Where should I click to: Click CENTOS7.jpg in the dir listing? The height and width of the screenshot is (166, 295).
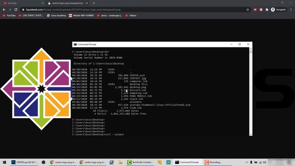click(138, 78)
